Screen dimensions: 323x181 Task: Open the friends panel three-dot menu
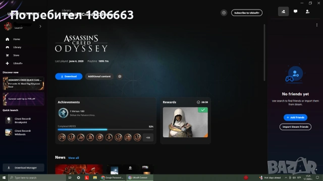(x=317, y=25)
